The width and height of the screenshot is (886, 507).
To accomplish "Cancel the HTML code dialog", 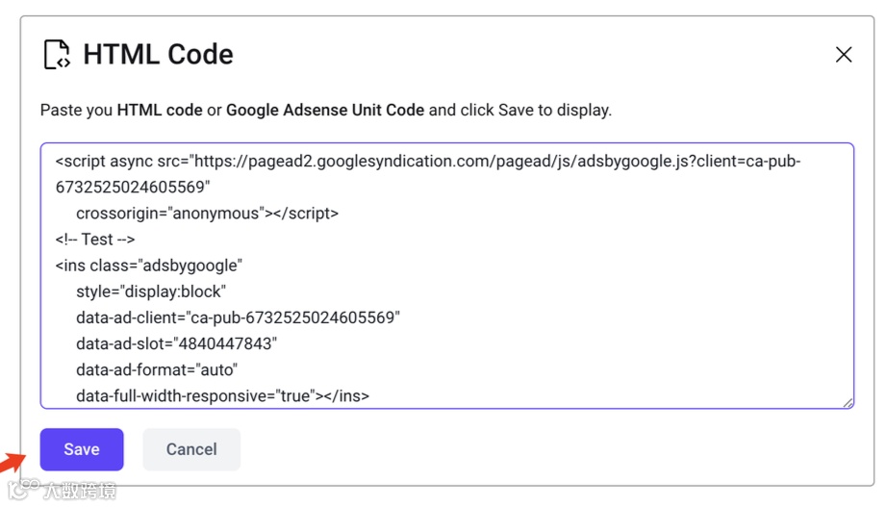I will click(x=191, y=449).
